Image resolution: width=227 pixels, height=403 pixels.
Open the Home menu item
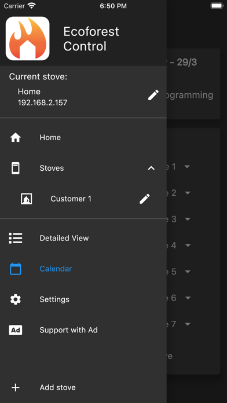[83, 137]
